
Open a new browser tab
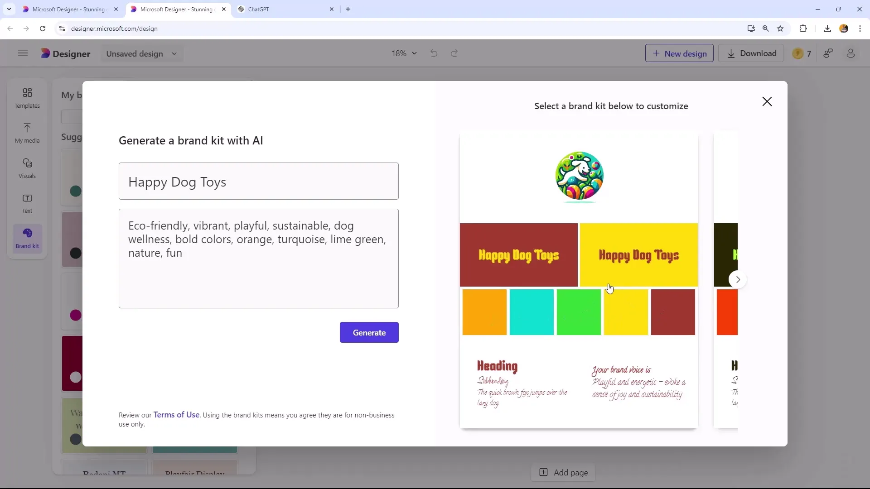(348, 9)
